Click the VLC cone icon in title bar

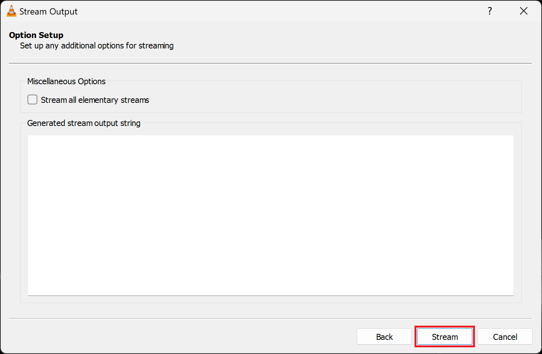[x=11, y=11]
